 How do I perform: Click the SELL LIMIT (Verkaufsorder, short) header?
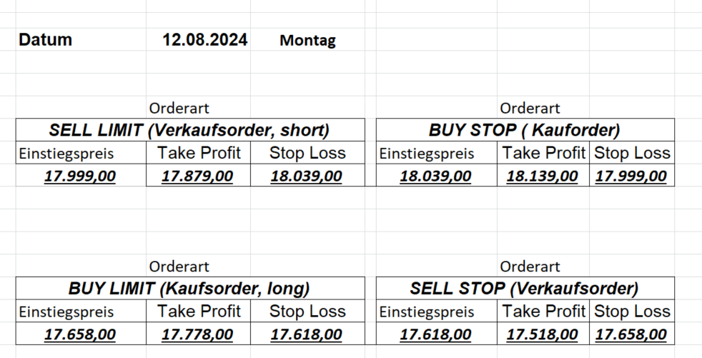(x=189, y=130)
